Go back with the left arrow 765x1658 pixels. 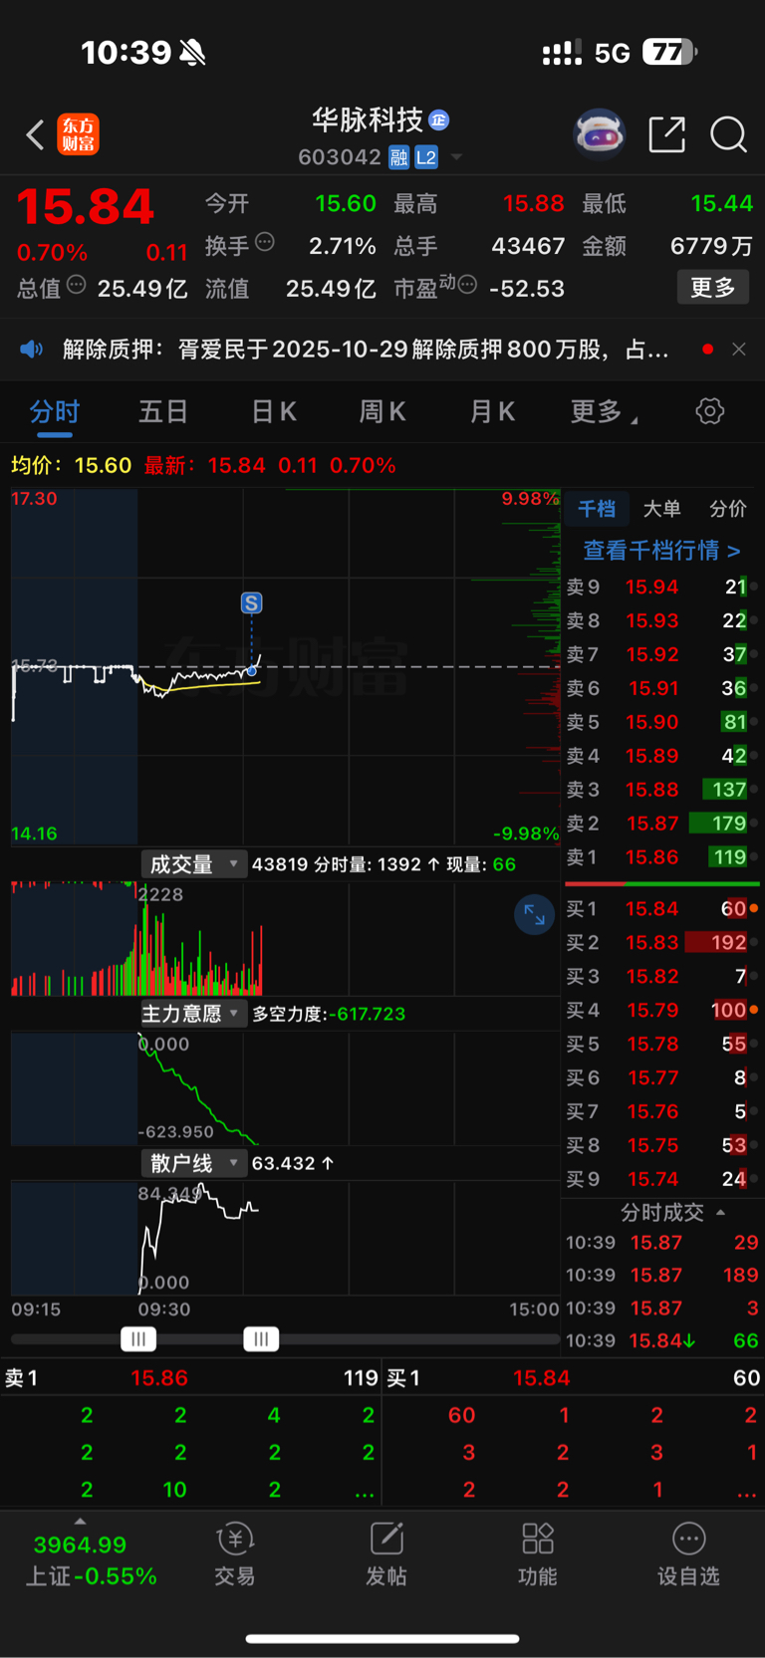click(x=35, y=134)
